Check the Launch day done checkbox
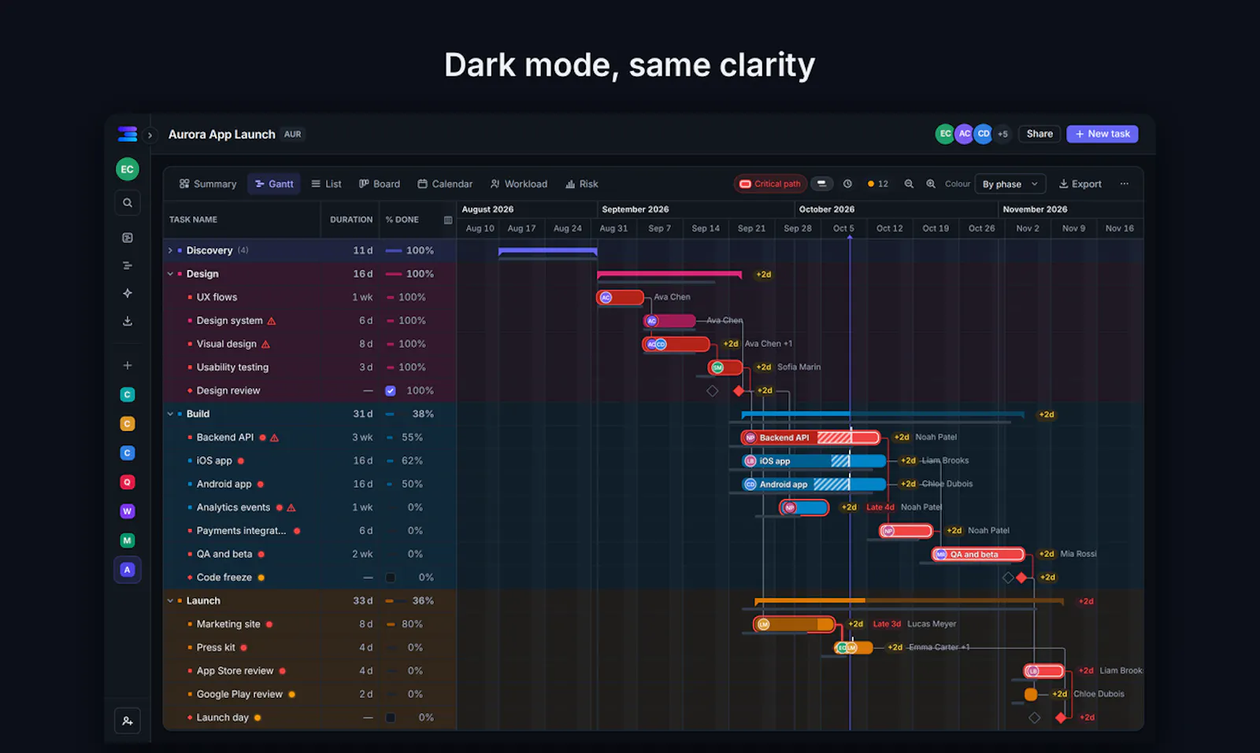Image resolution: width=1260 pixels, height=753 pixels. 390,718
